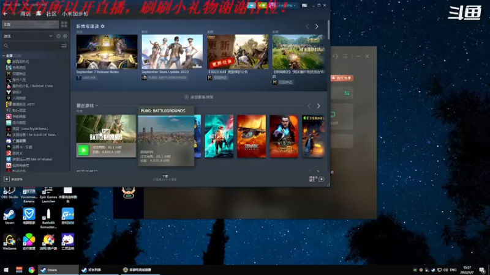Viewport: 490px width, 275px height.
Task: Open Battlebit Remastered desktop shortcut
Action: tap(48, 218)
